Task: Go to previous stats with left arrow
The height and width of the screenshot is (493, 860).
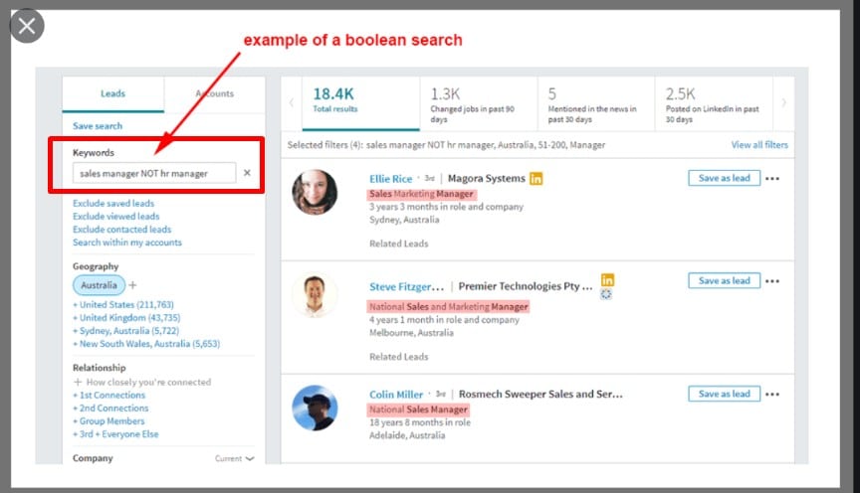Action: pyautogui.click(x=292, y=102)
